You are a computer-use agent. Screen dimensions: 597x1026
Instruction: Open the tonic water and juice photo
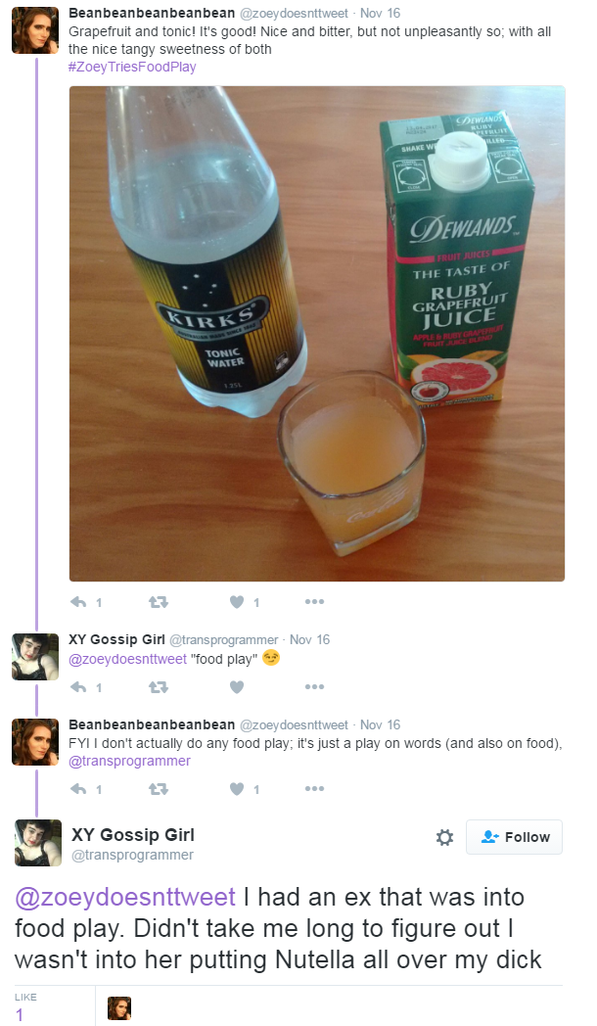tap(317, 334)
